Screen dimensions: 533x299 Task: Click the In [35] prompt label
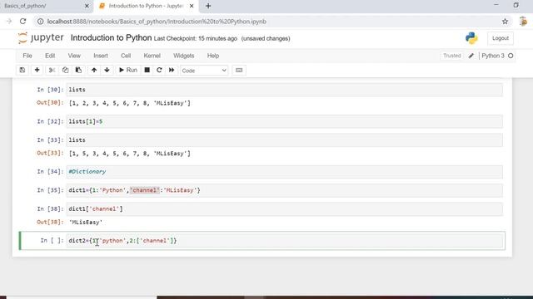click(x=50, y=190)
